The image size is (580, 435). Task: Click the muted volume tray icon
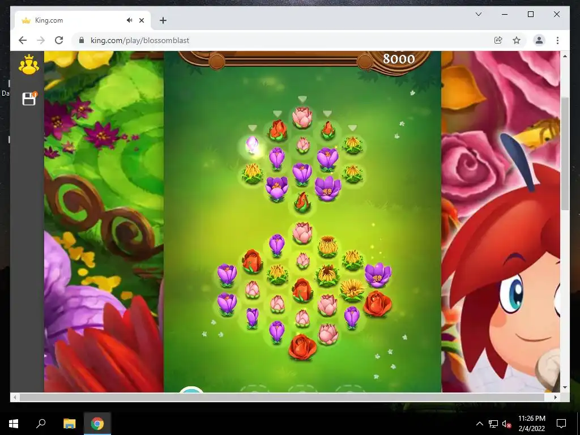tap(506, 424)
